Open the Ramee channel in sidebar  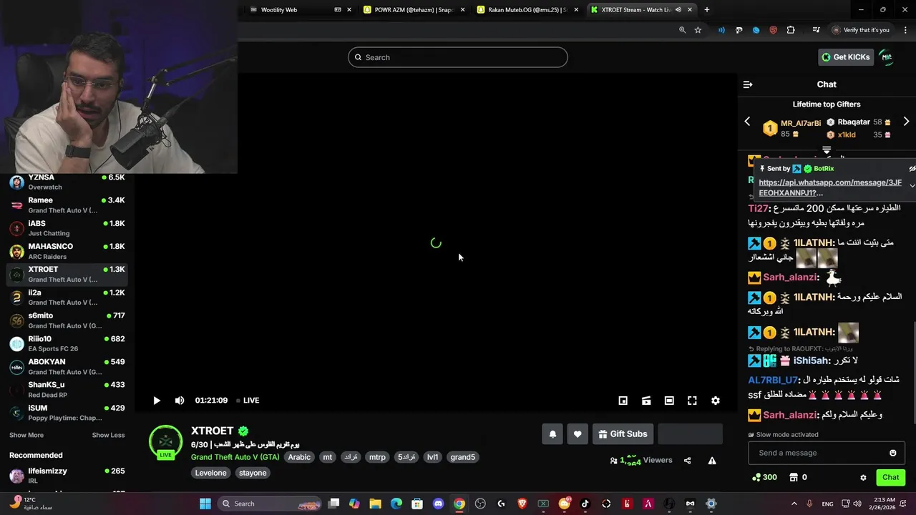tap(67, 205)
